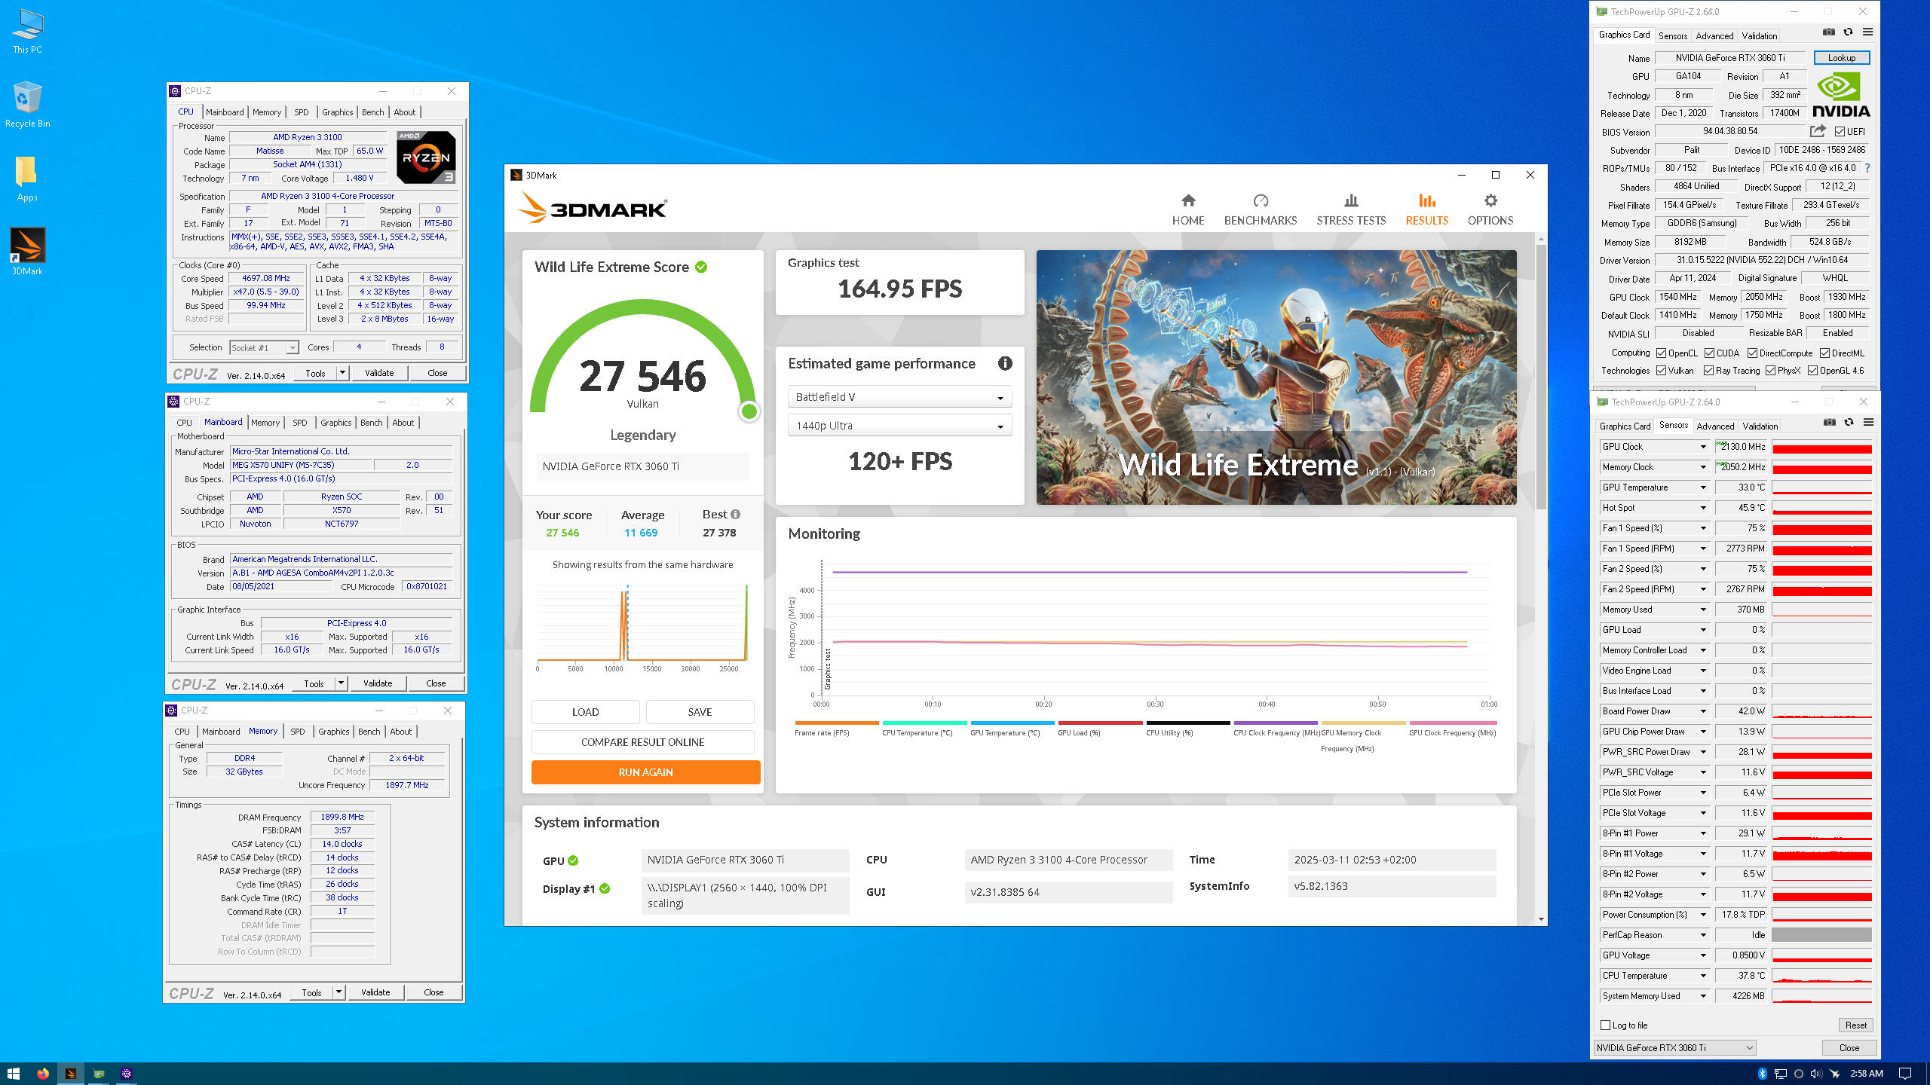Open Windows Start menu
Viewport: 1930px width, 1085px height.
pyautogui.click(x=13, y=1073)
